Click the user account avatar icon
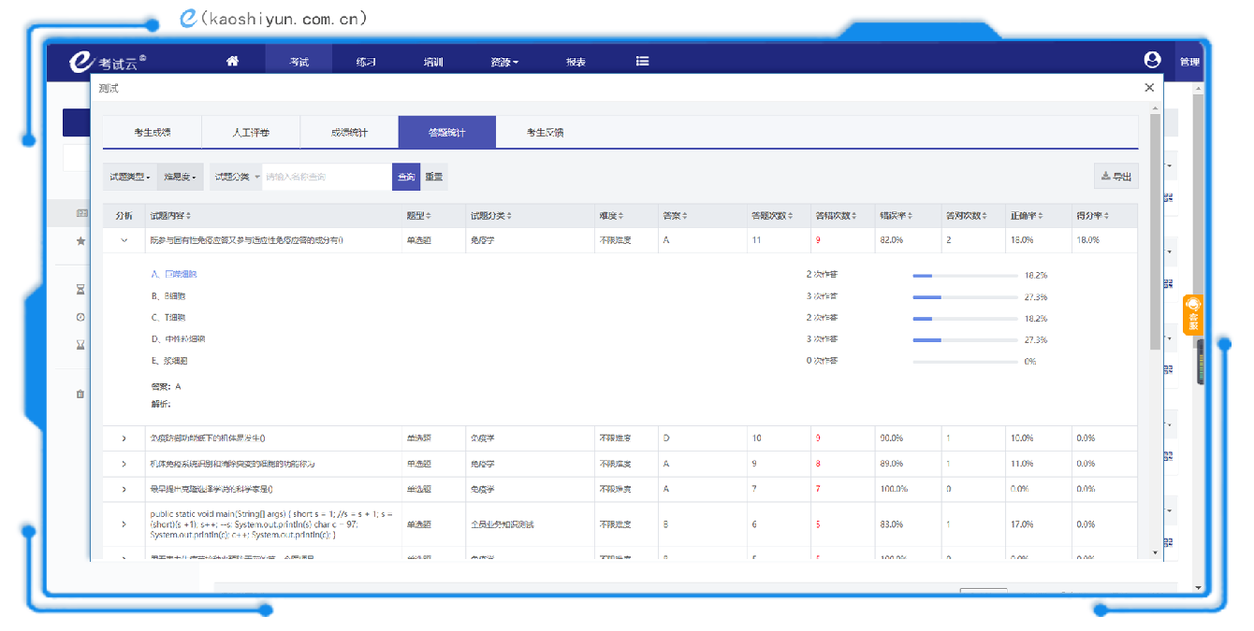This screenshot has height=631, width=1254. coord(1152,61)
